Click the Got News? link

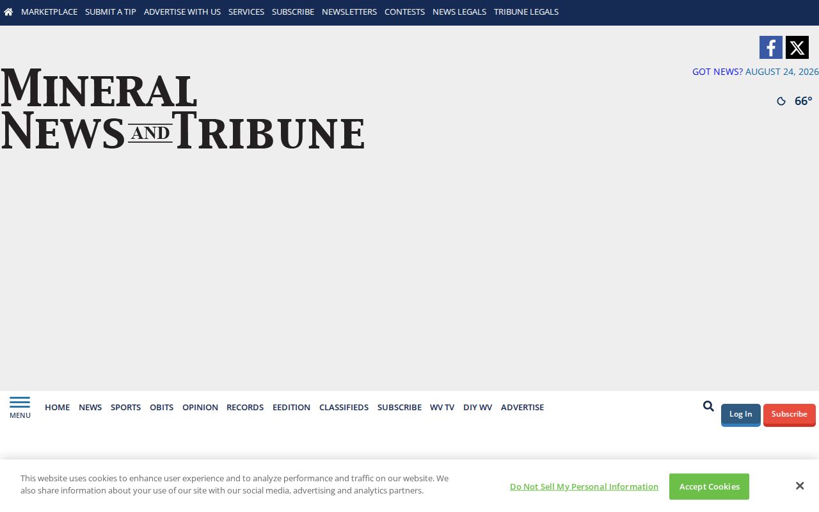(717, 72)
